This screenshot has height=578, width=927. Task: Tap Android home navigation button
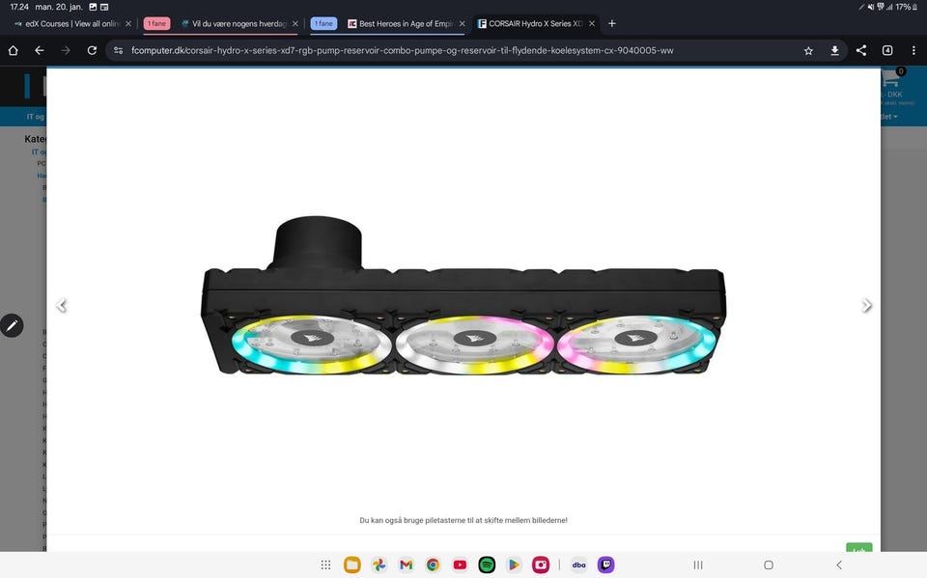(x=769, y=565)
